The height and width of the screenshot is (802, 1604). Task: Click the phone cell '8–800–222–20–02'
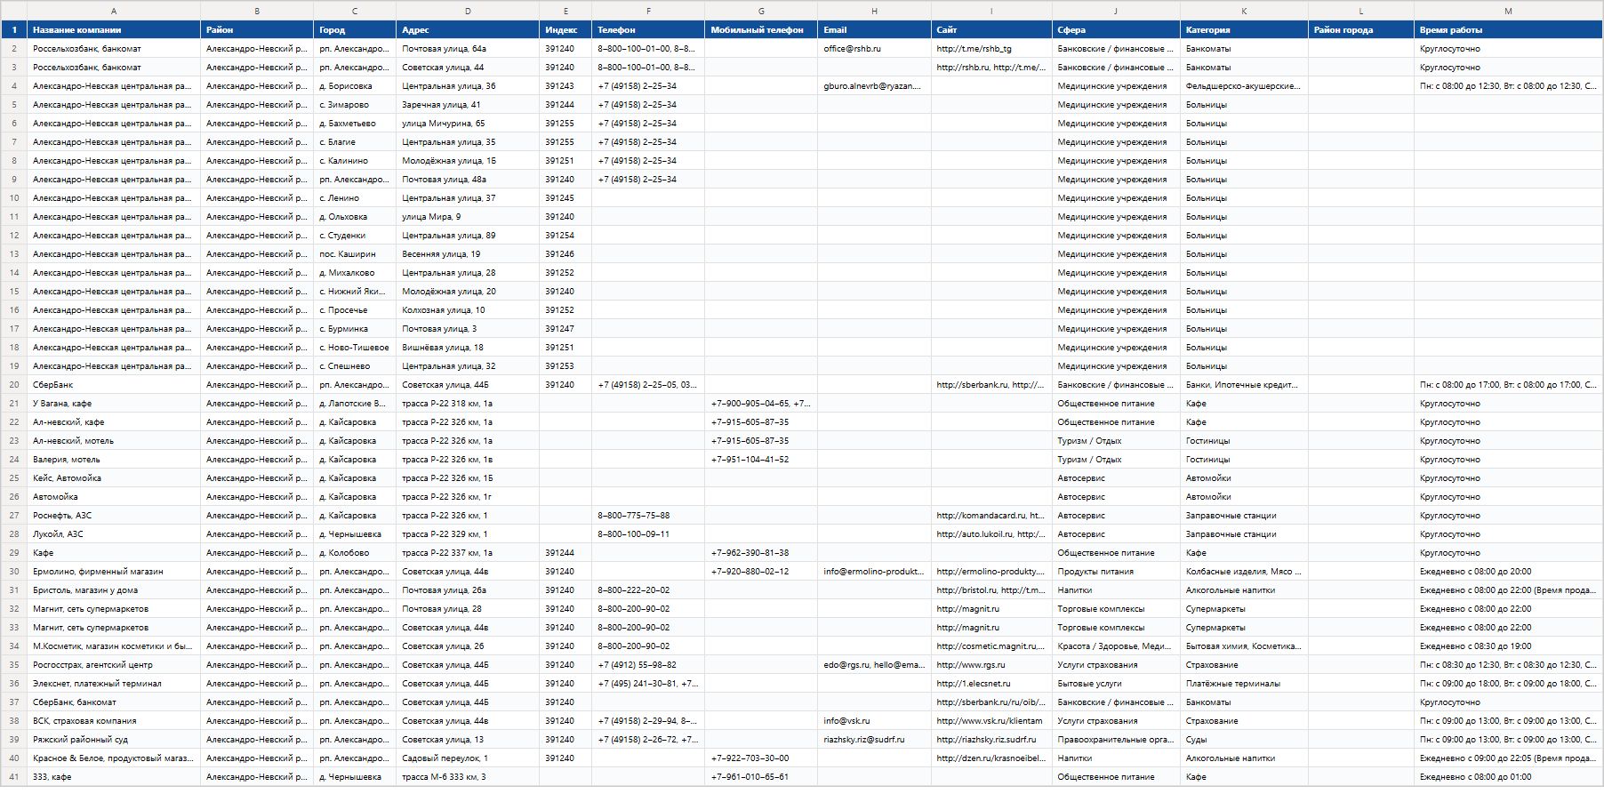point(648,590)
